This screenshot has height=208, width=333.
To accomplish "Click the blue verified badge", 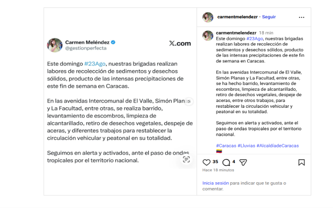I will tap(113, 42).
